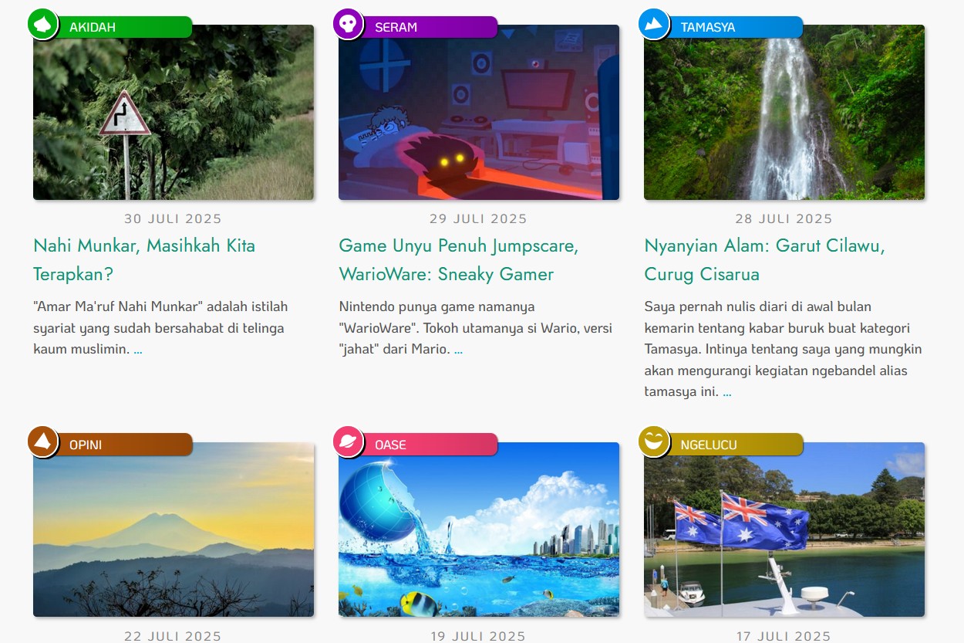Click the green Akidah category icon
The width and height of the screenshot is (964, 643).
click(43, 24)
